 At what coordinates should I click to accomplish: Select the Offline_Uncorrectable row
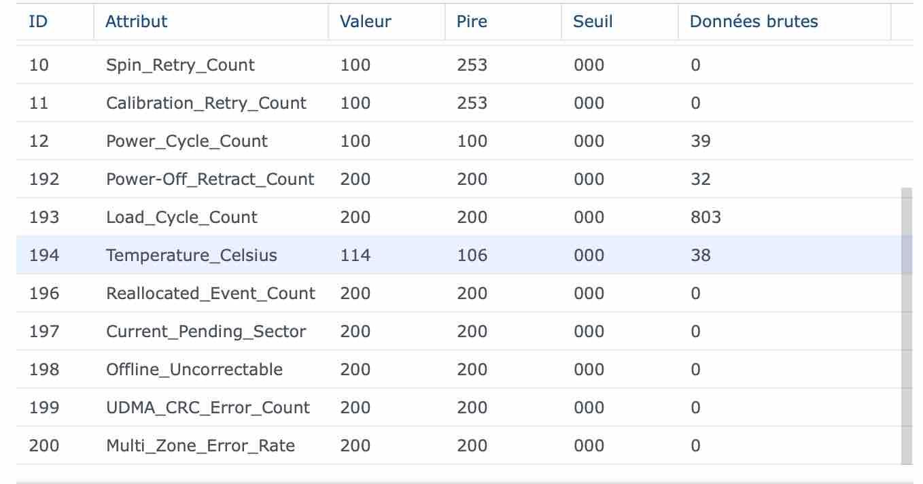pyautogui.click(x=459, y=370)
